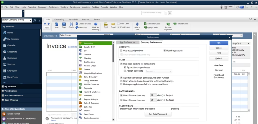Switch to Send/Ship ribbon tab
258x124 pixels.
(73, 20)
